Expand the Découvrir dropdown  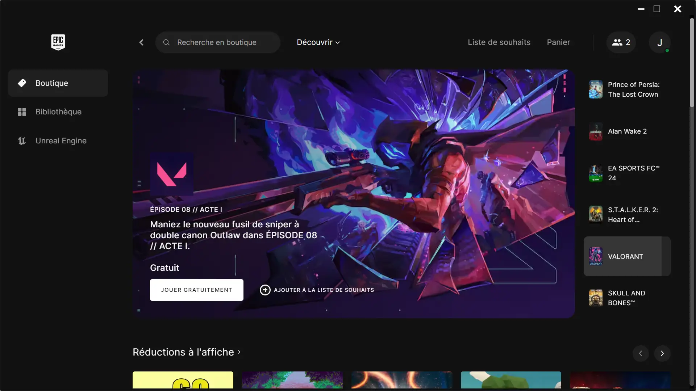(x=318, y=42)
